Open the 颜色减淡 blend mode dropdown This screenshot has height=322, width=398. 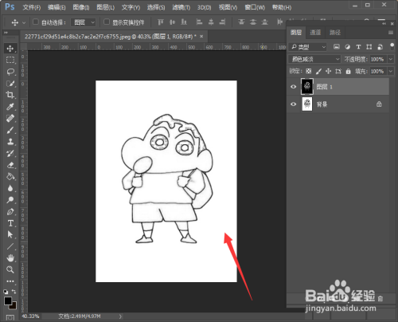314,59
